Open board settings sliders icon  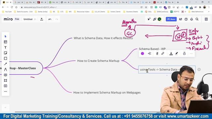click(181, 19)
